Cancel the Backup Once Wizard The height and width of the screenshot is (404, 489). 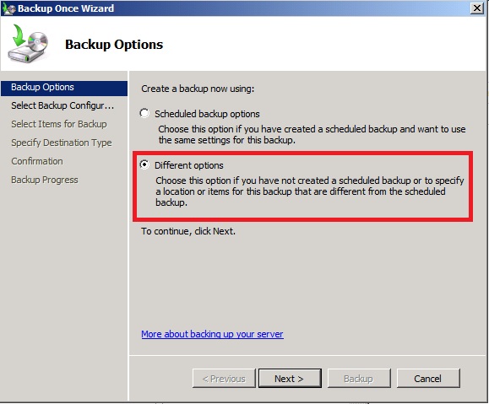428,379
